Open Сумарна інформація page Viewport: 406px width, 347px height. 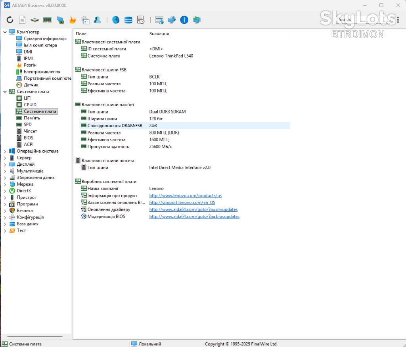[45, 38]
